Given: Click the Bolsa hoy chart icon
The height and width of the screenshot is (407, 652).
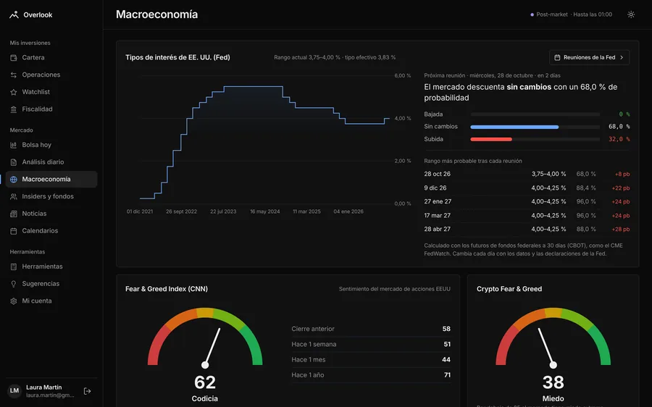Looking at the screenshot, I should [x=14, y=145].
